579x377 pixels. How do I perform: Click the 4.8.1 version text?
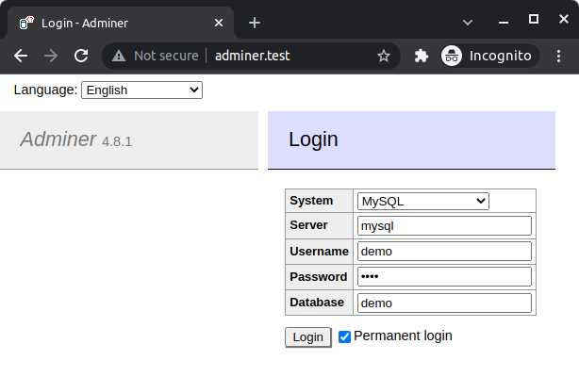[x=117, y=141]
